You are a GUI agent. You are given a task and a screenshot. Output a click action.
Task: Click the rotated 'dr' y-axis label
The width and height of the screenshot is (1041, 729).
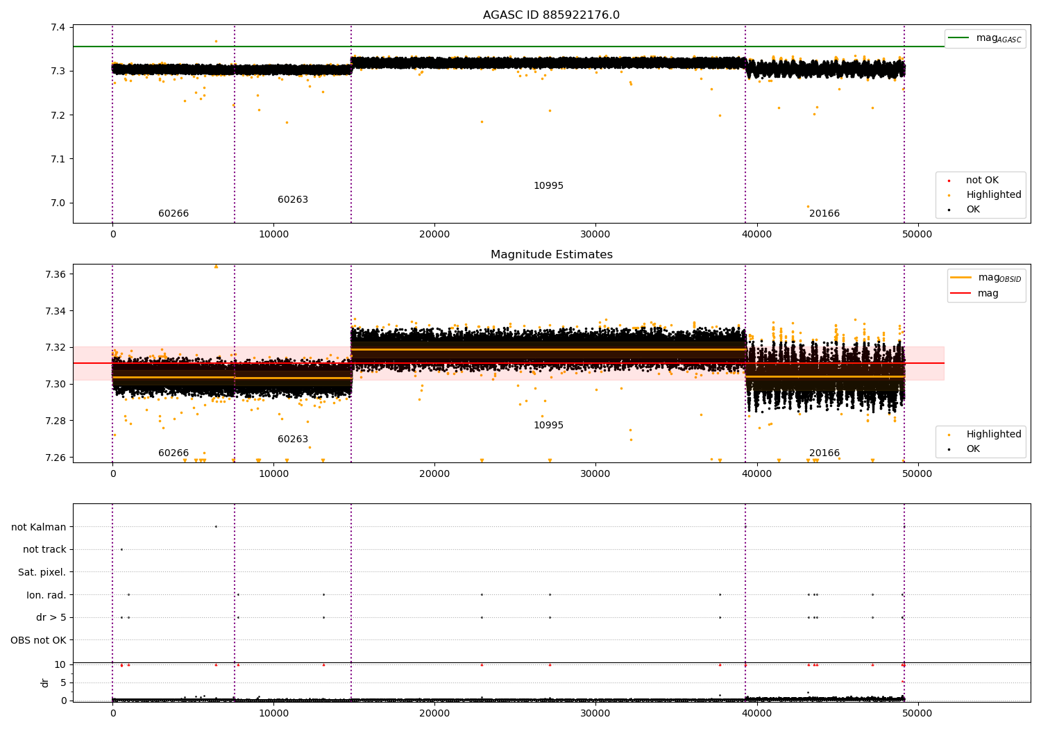point(45,682)
